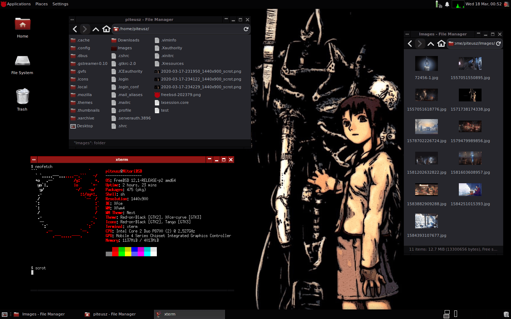511x319 pixels.
Task: Select the 1584251015393.jpg thumbnail
Action: (470, 193)
